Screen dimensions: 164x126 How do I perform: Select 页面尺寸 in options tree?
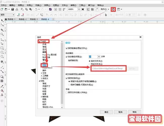point(46,86)
